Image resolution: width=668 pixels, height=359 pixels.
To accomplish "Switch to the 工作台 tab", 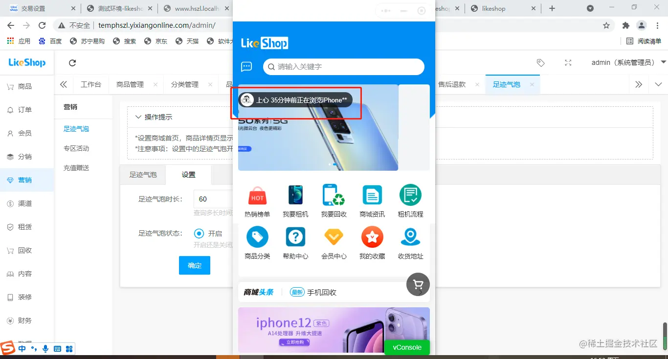I will coord(91,84).
